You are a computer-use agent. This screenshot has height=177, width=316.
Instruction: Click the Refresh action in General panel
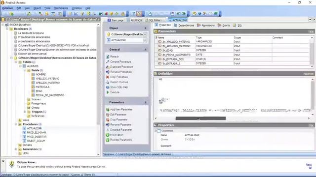tap(115, 57)
